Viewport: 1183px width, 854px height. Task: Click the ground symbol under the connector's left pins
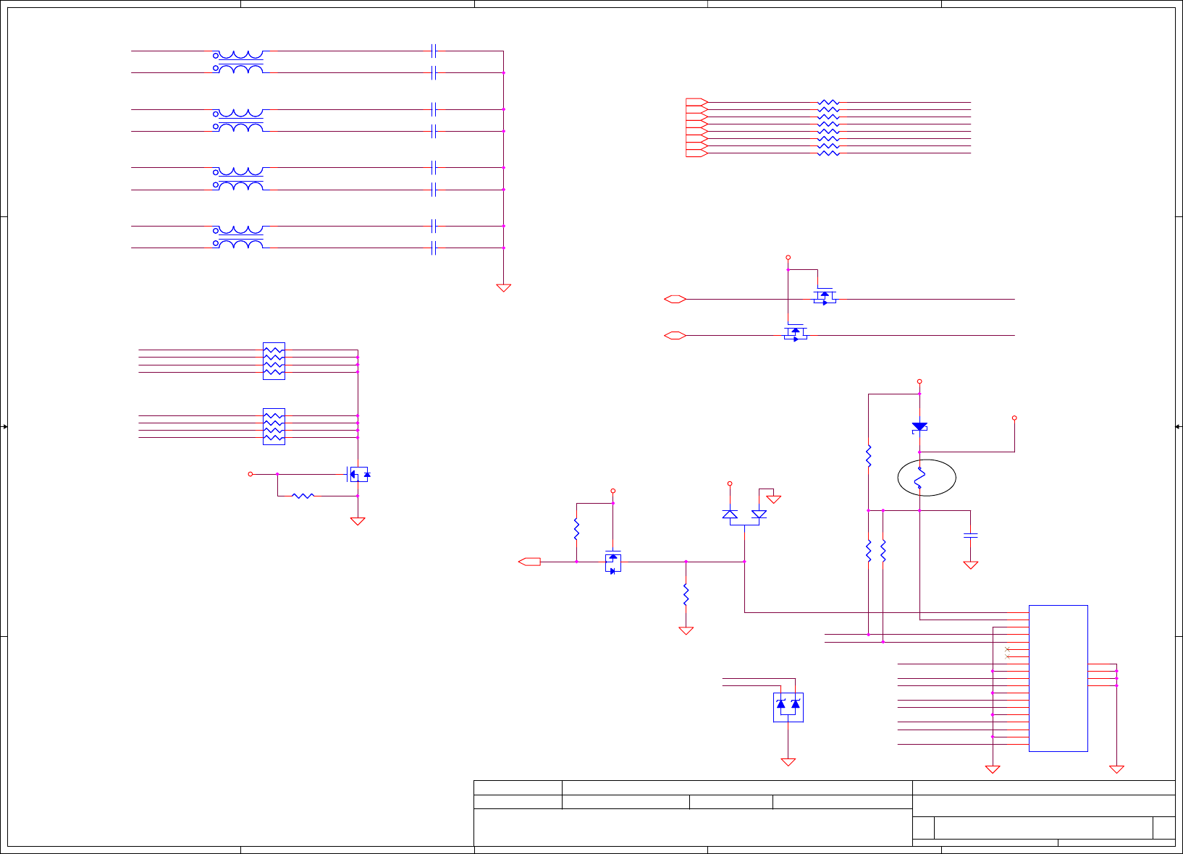[993, 769]
